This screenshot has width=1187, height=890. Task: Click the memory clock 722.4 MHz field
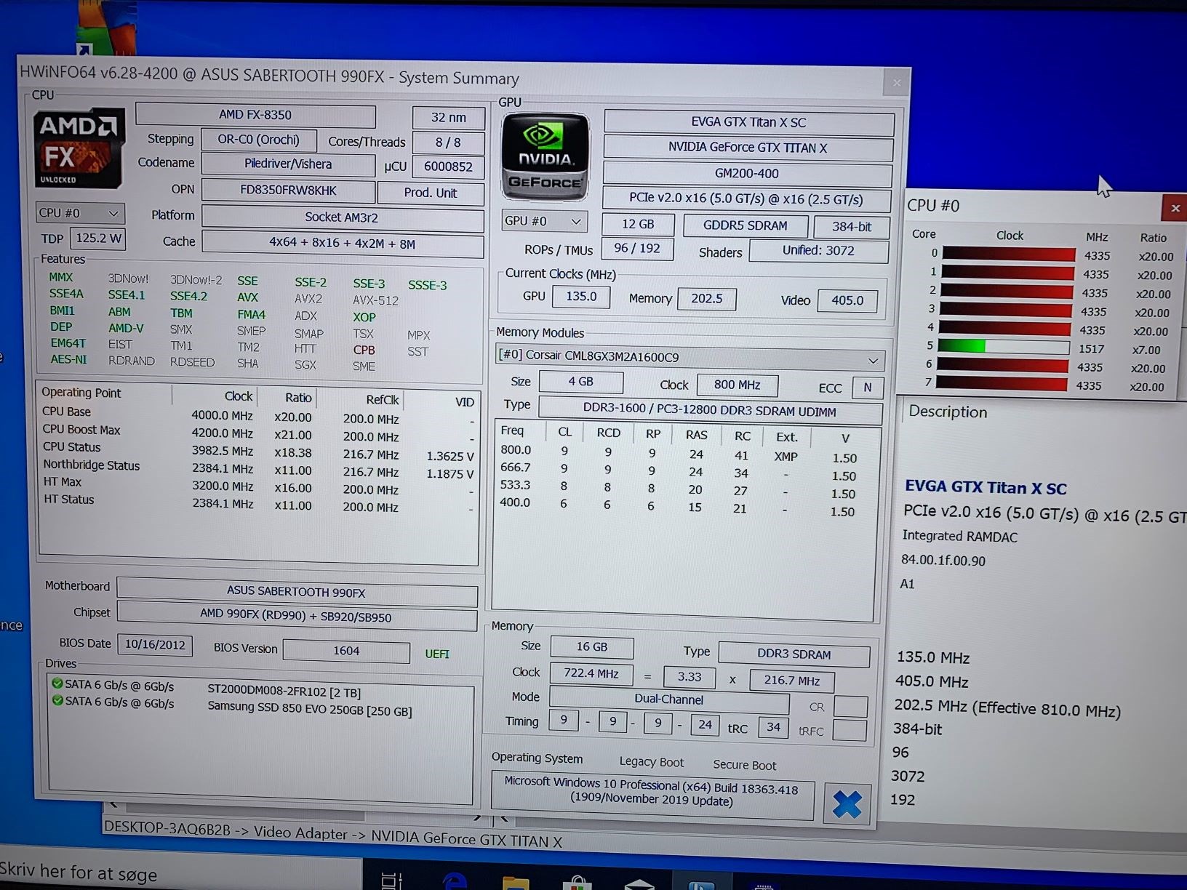point(591,673)
